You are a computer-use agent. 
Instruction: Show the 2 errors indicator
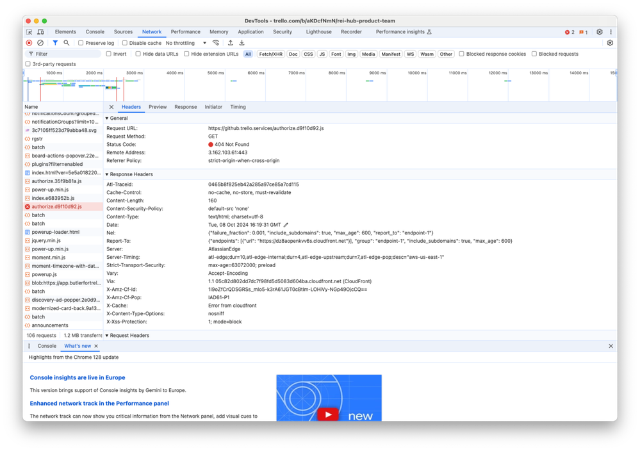(570, 32)
